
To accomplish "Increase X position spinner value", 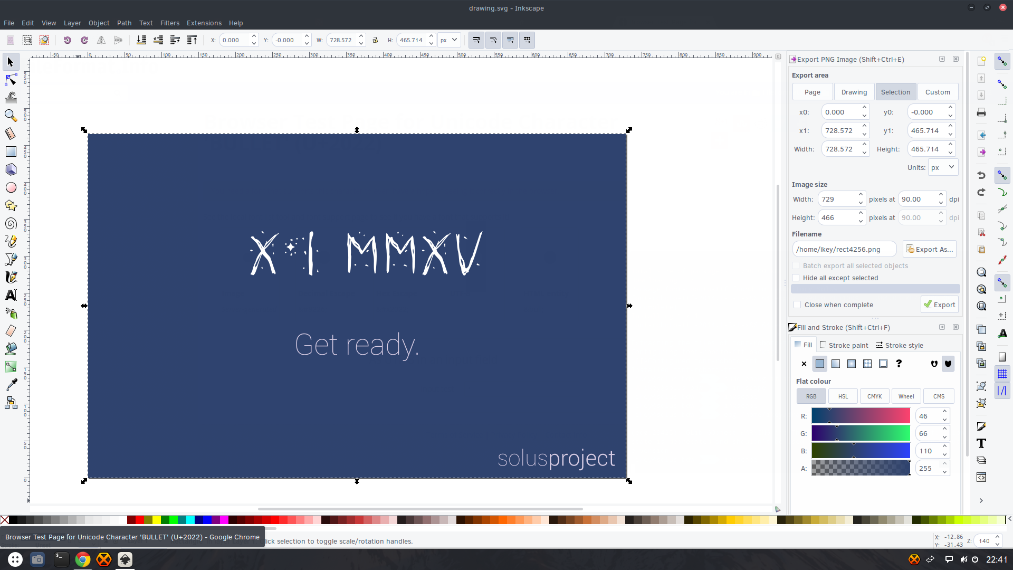I will tap(254, 36).
